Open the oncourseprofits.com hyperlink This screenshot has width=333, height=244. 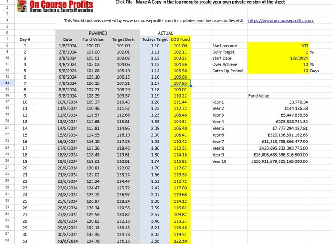tap(281, 21)
